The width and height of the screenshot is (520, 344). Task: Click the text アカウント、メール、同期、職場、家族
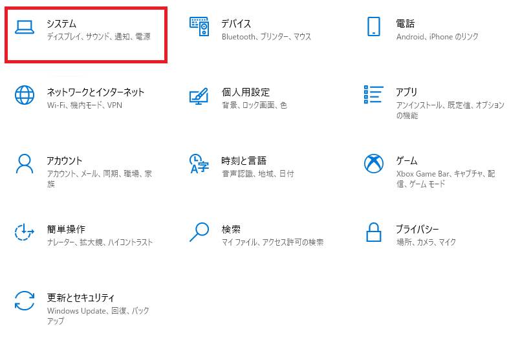pos(100,178)
